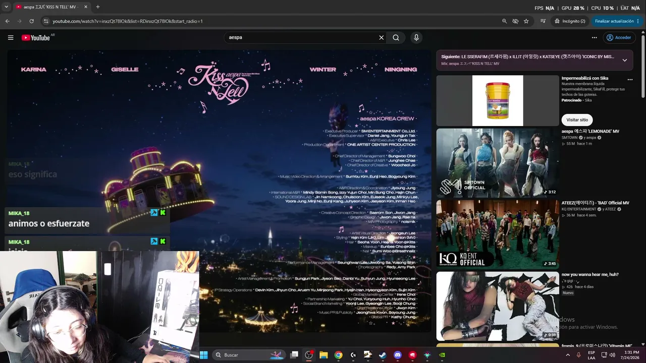Clear the aespa search text
Viewport: 646px width, 363px height.
coord(382,37)
